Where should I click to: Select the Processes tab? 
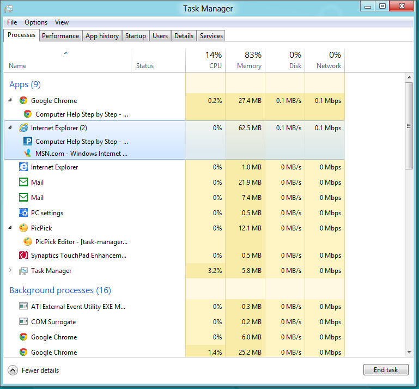tap(21, 35)
